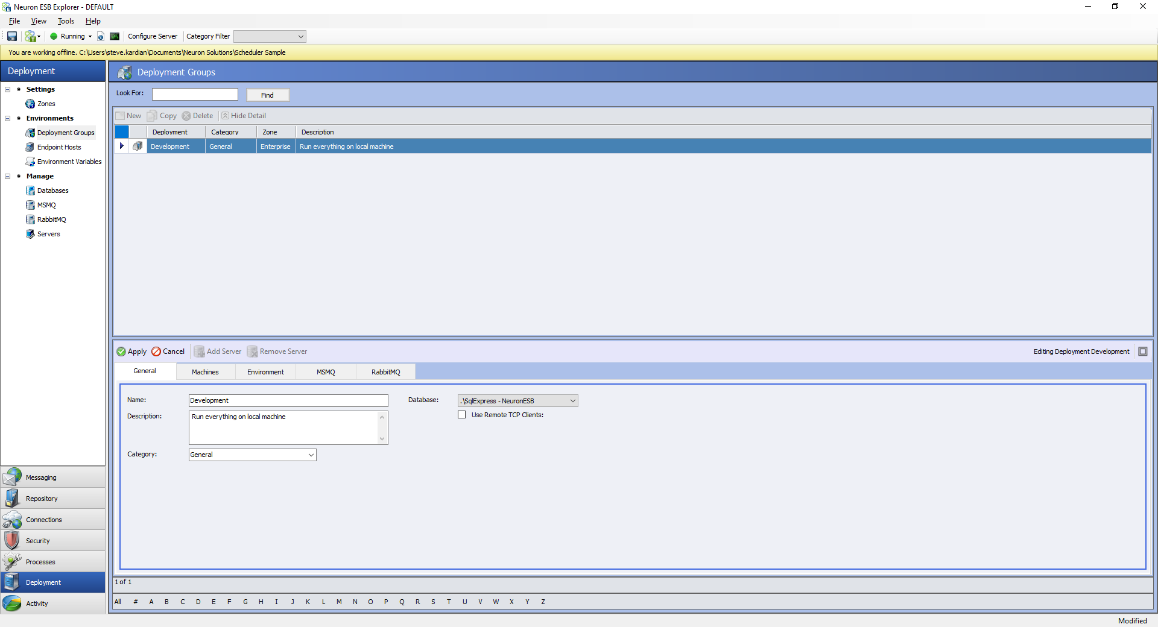Click Configure Server
1158x627 pixels.
coord(153,36)
